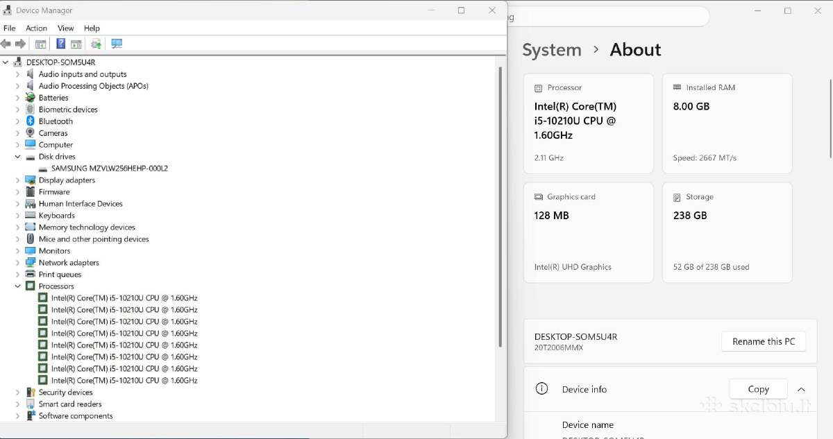Select the DESKTOP-SOM5U4R computer icon at tree root

click(x=18, y=62)
